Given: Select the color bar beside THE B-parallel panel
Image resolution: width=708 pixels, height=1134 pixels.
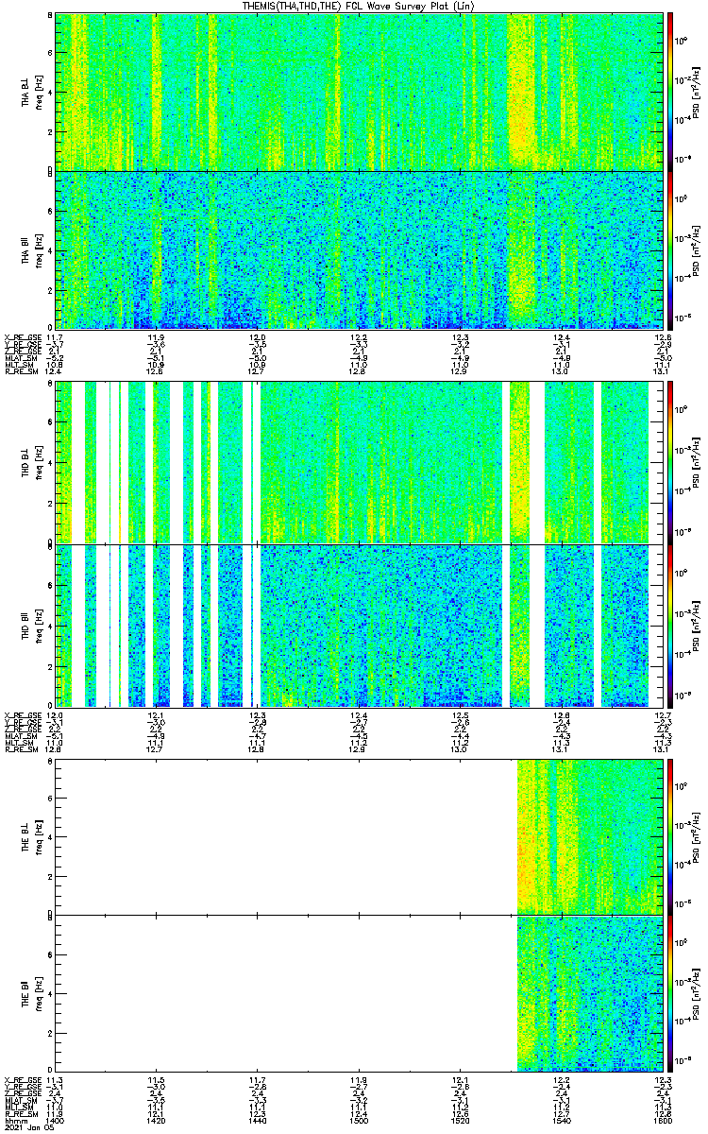Looking at the screenshot, I should 670,994.
